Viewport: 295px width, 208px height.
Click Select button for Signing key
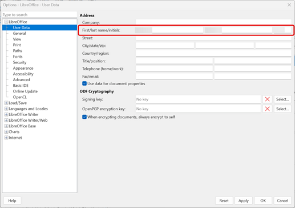[x=282, y=99]
